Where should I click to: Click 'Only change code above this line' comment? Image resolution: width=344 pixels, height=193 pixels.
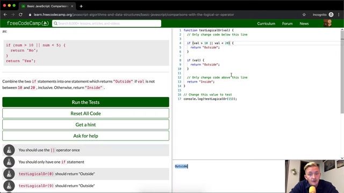(217, 77)
